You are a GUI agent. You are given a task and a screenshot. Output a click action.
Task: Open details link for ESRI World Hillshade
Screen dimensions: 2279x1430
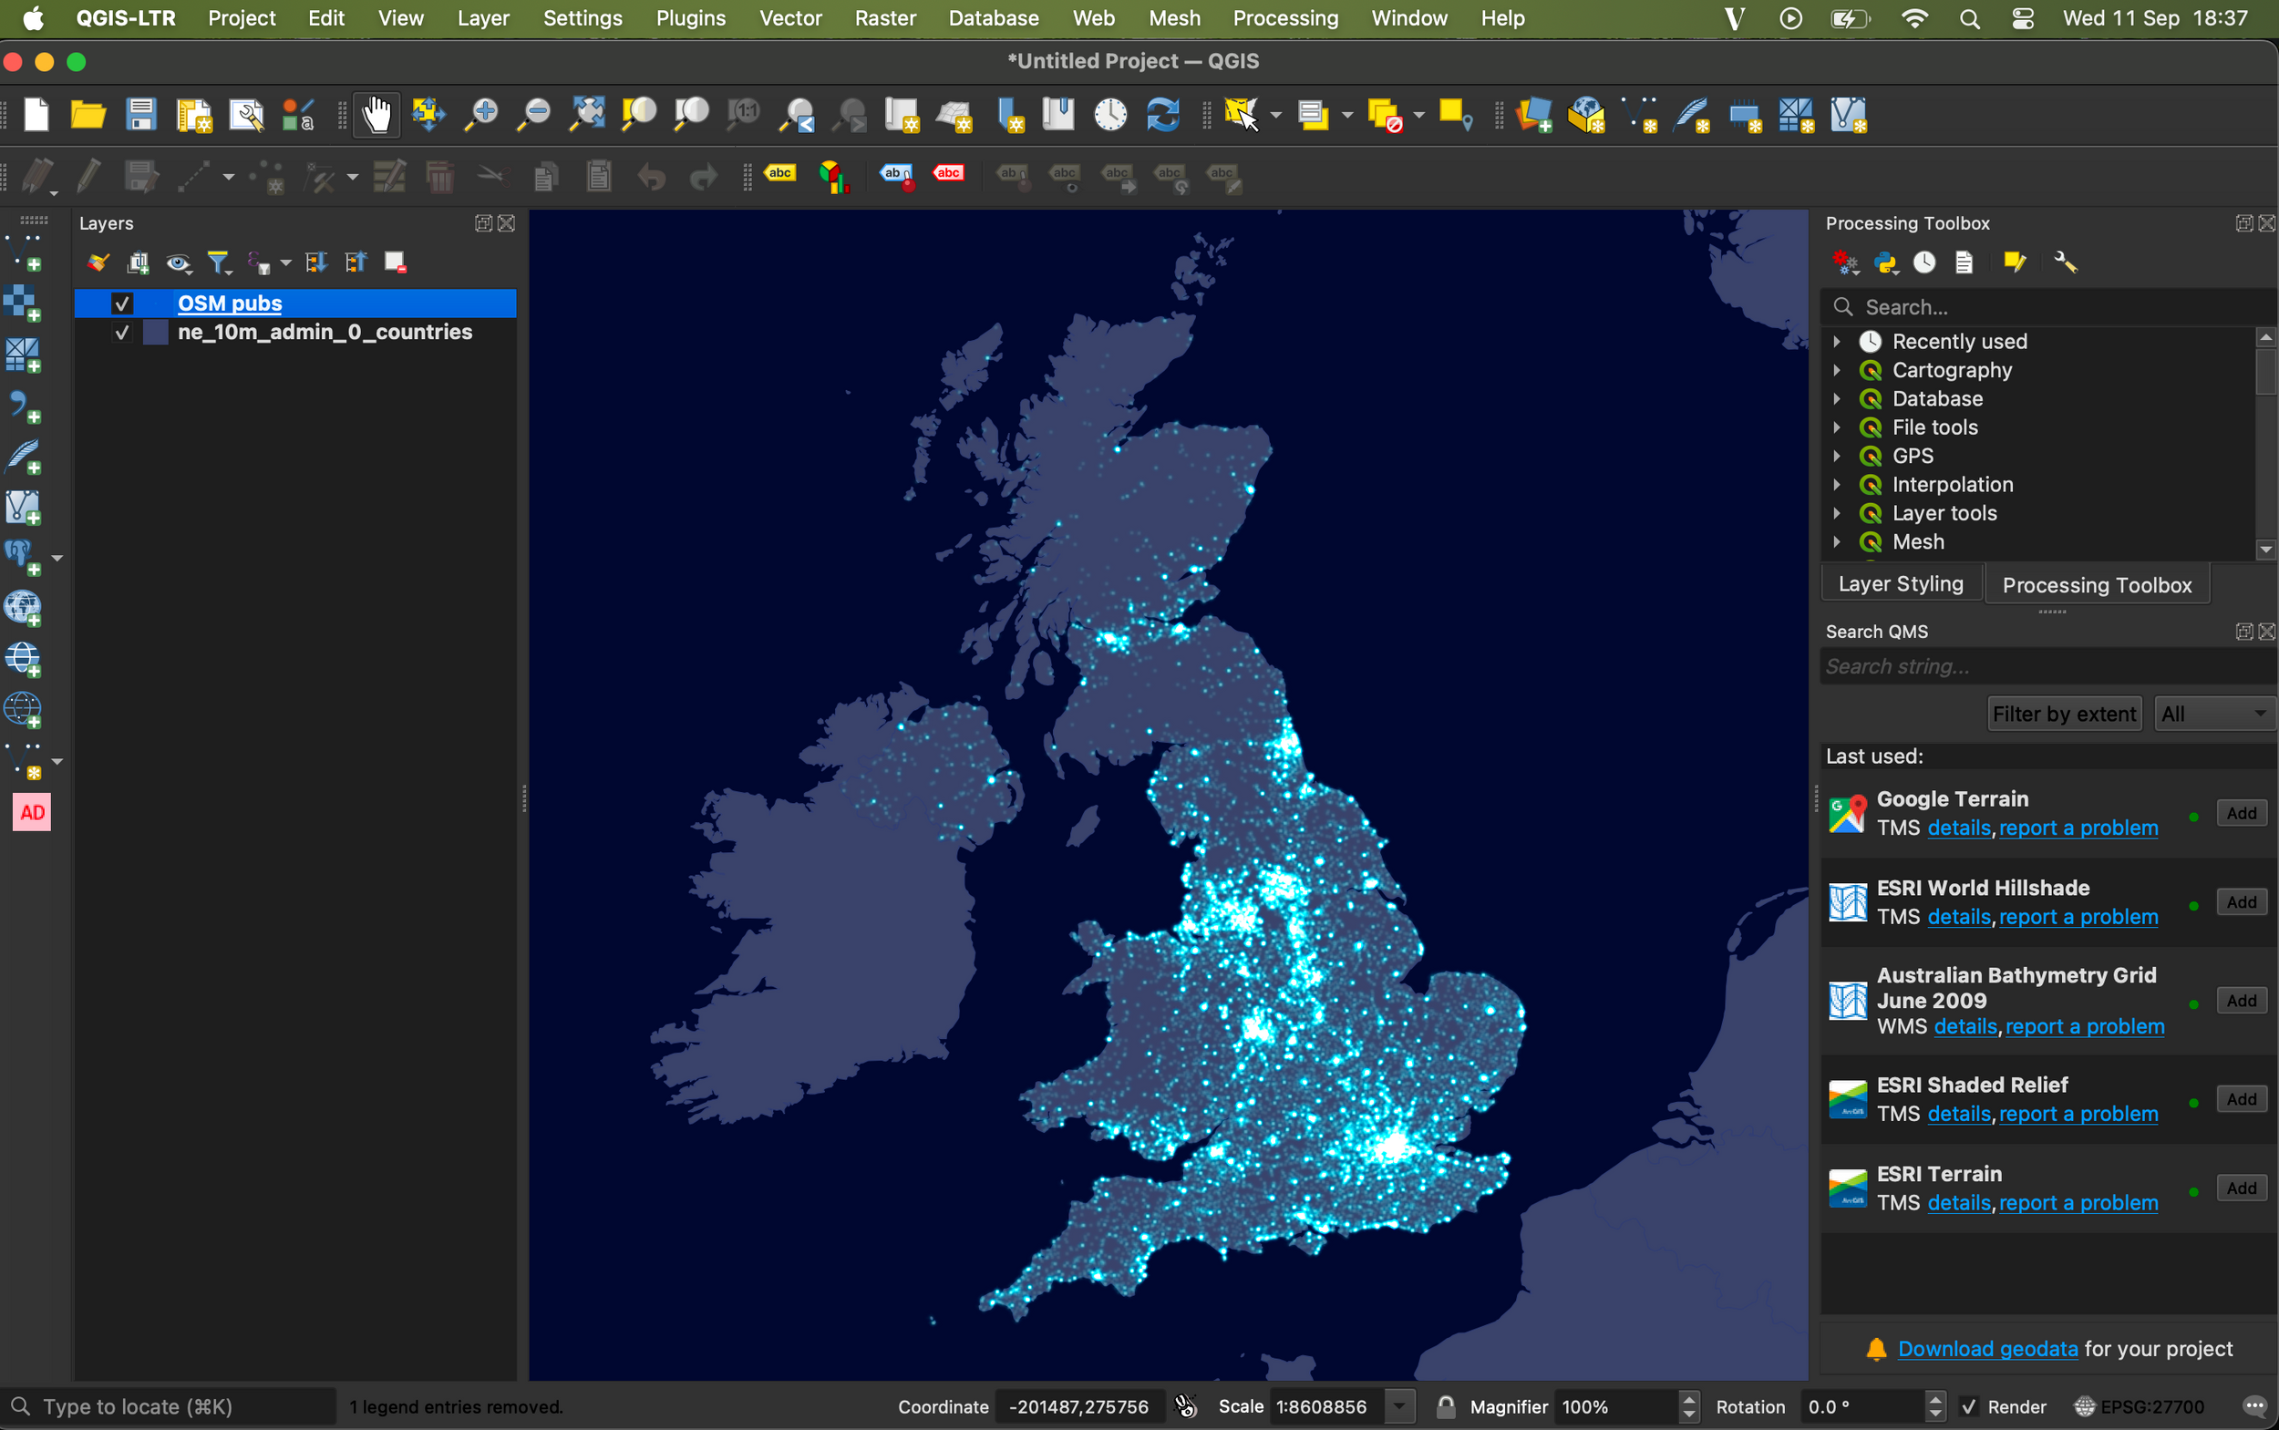1957,917
